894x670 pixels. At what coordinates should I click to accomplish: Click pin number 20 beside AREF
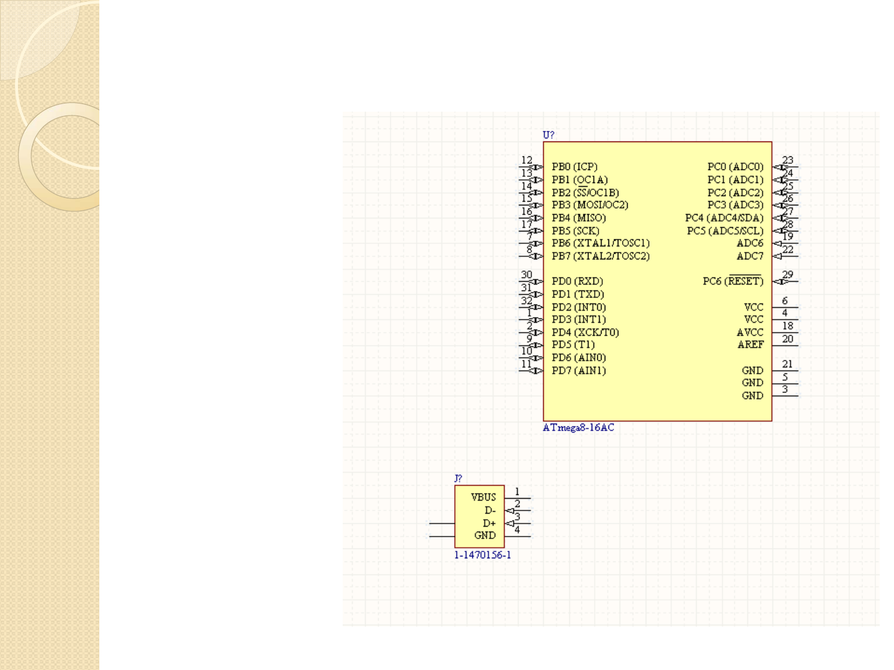point(788,339)
